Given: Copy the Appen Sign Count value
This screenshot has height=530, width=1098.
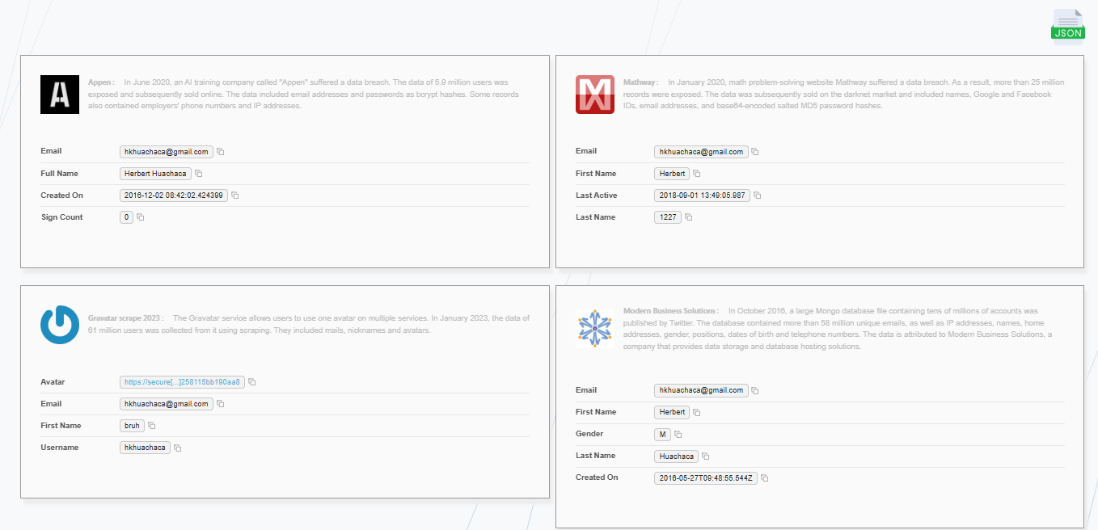Looking at the screenshot, I should coord(141,217).
